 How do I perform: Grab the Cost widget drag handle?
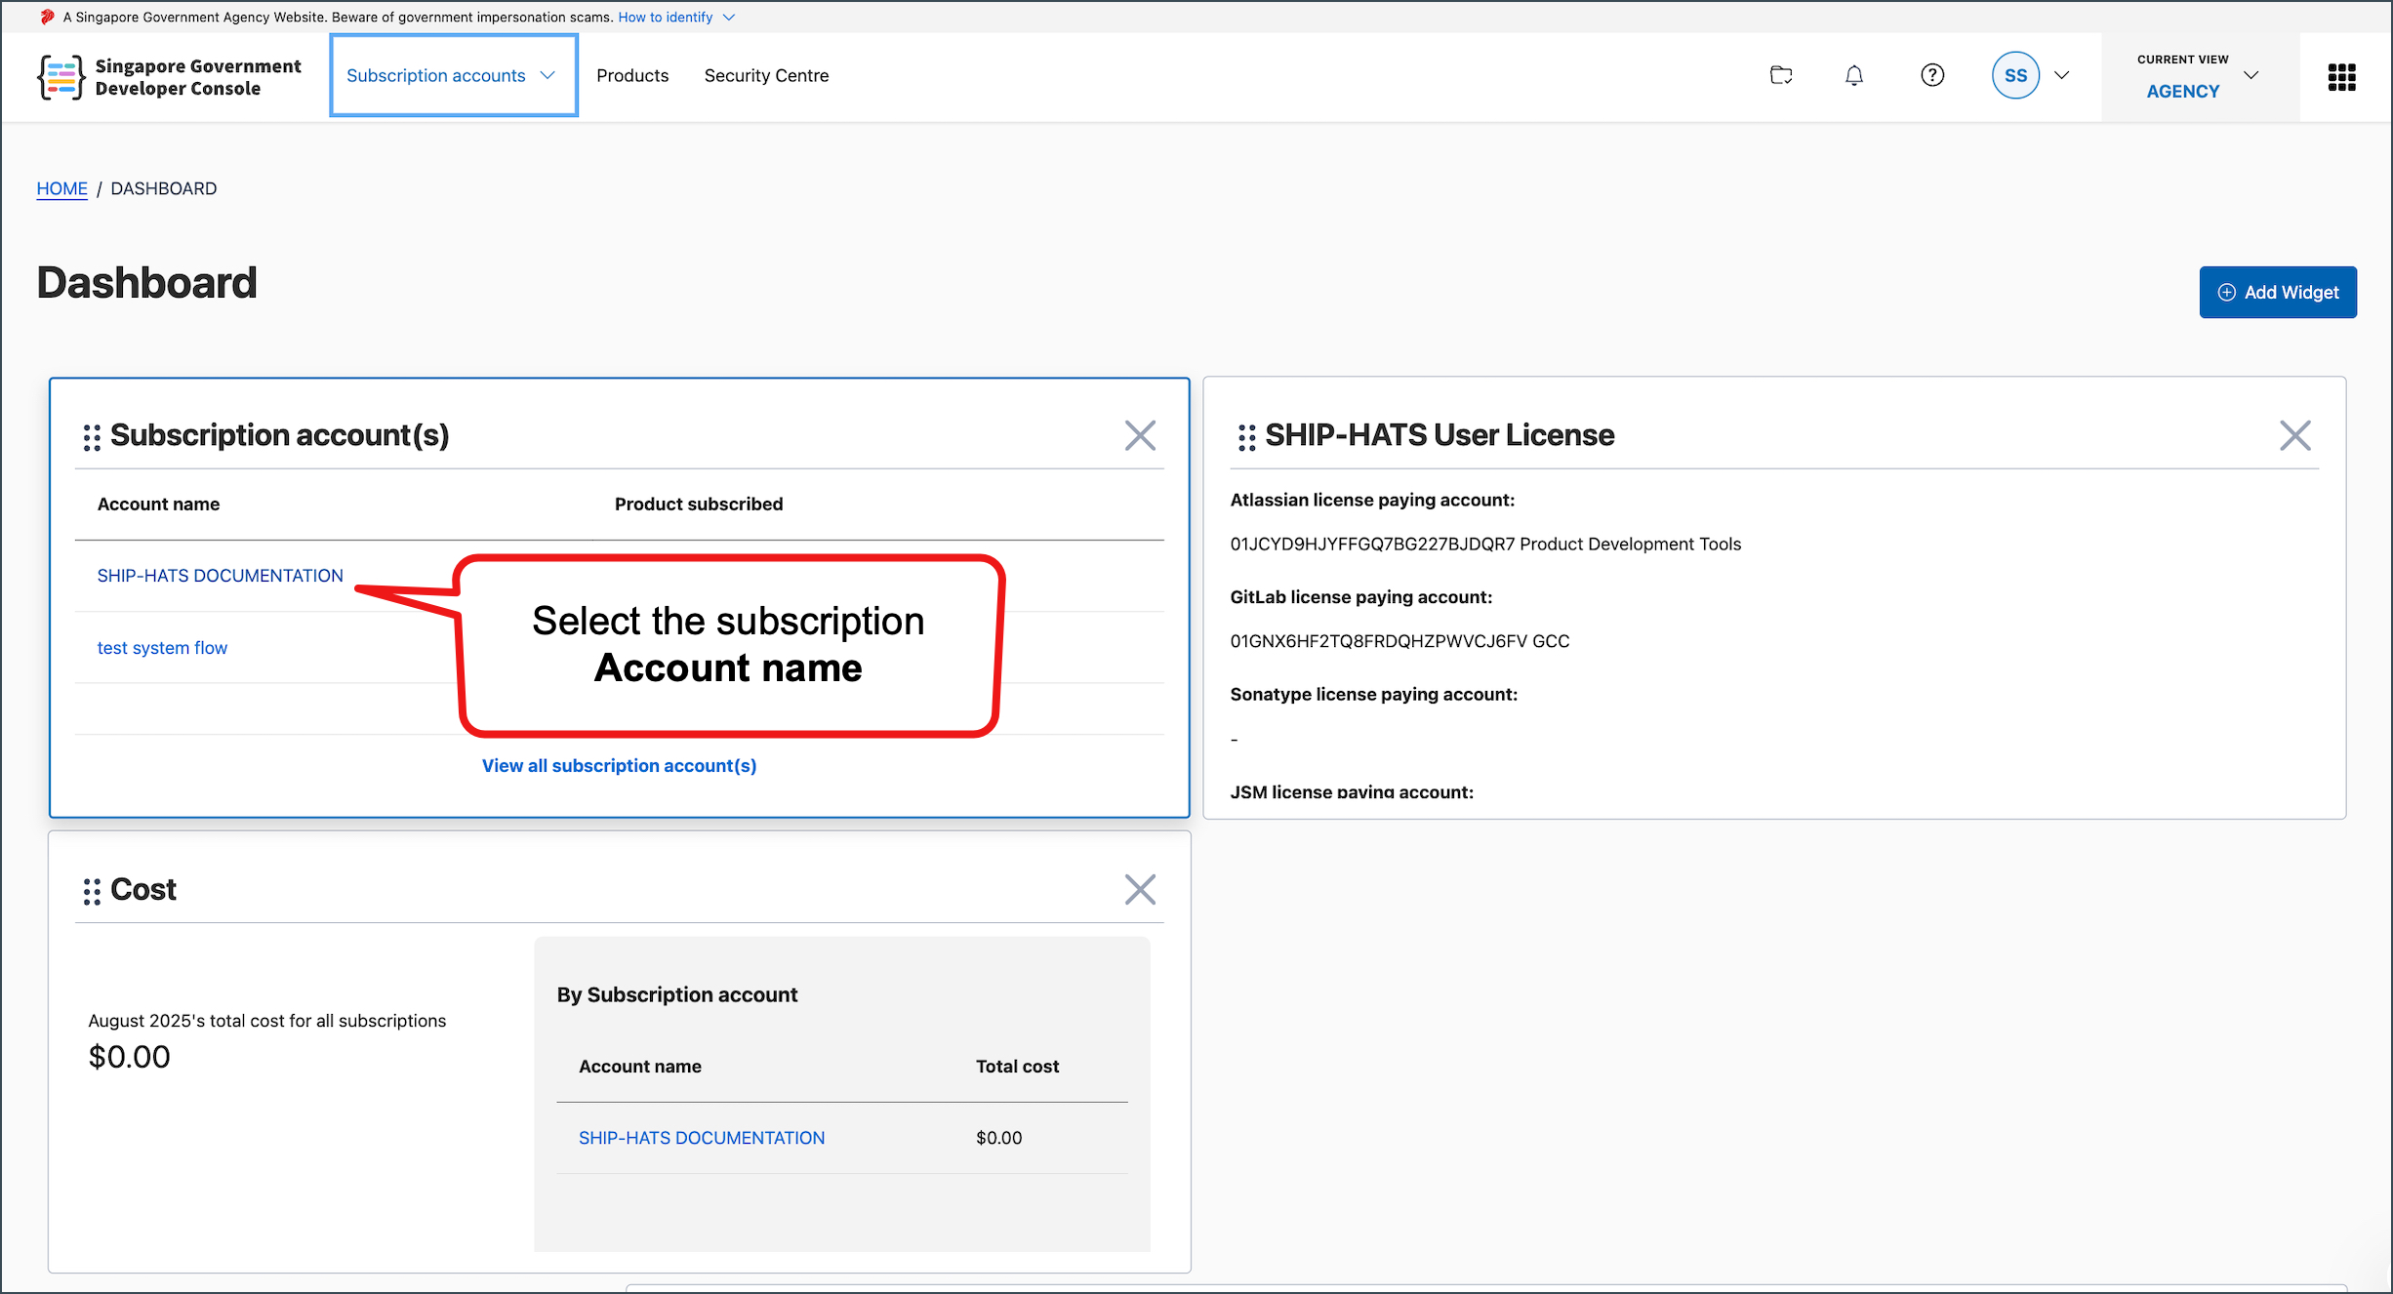(92, 892)
